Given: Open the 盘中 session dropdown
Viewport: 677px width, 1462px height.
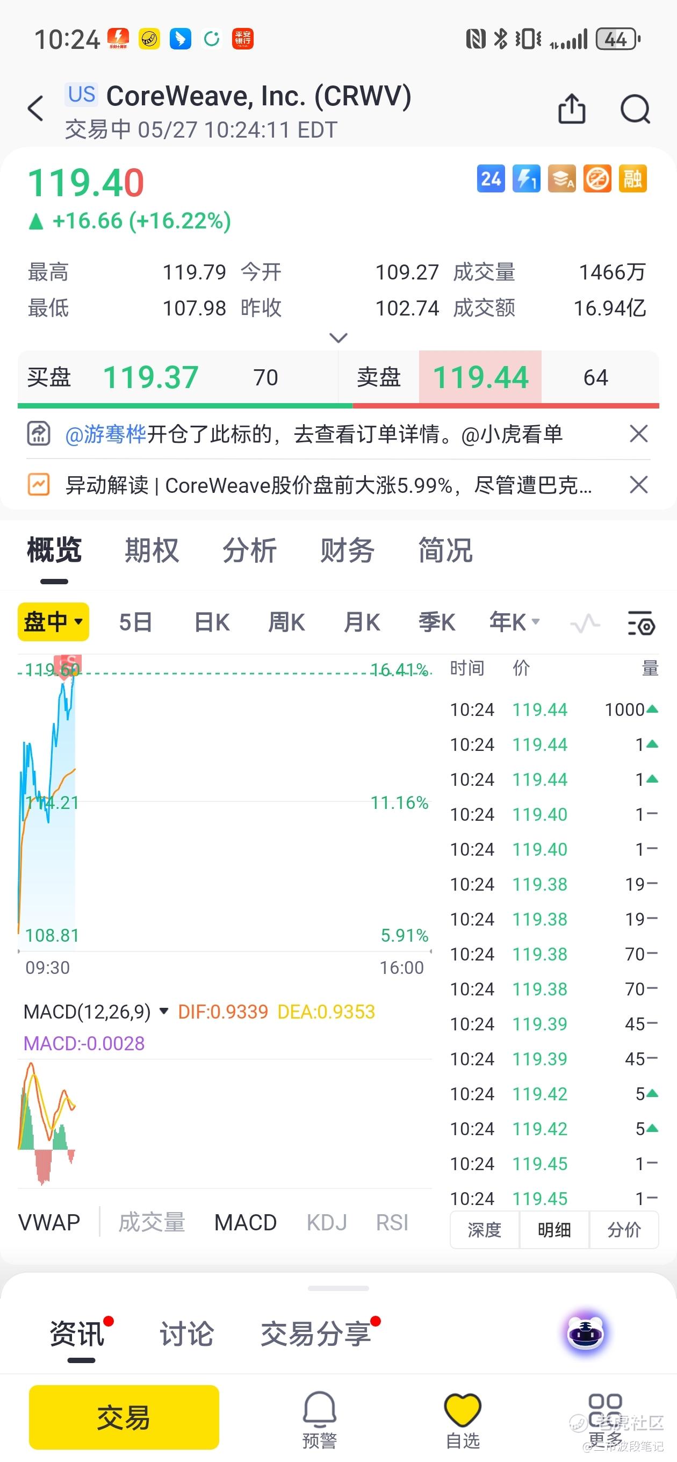Looking at the screenshot, I should pyautogui.click(x=53, y=622).
